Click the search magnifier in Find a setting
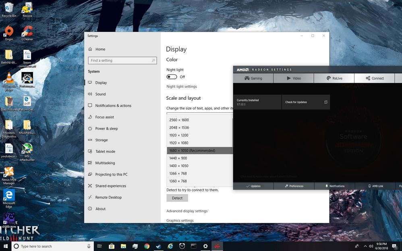 [x=153, y=60]
